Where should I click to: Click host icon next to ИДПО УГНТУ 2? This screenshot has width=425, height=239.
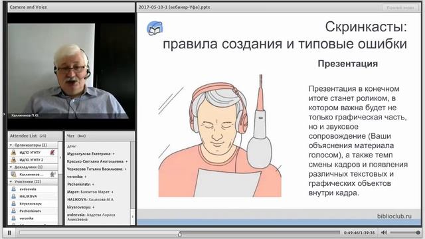13,159
